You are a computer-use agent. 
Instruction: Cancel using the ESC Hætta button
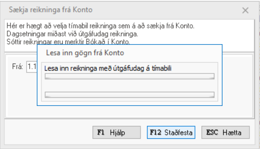[225, 133]
